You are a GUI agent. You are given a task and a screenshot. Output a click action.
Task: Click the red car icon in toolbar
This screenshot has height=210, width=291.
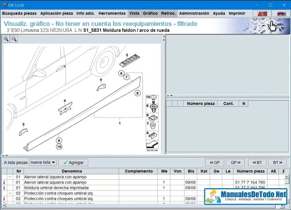pos(262,13)
